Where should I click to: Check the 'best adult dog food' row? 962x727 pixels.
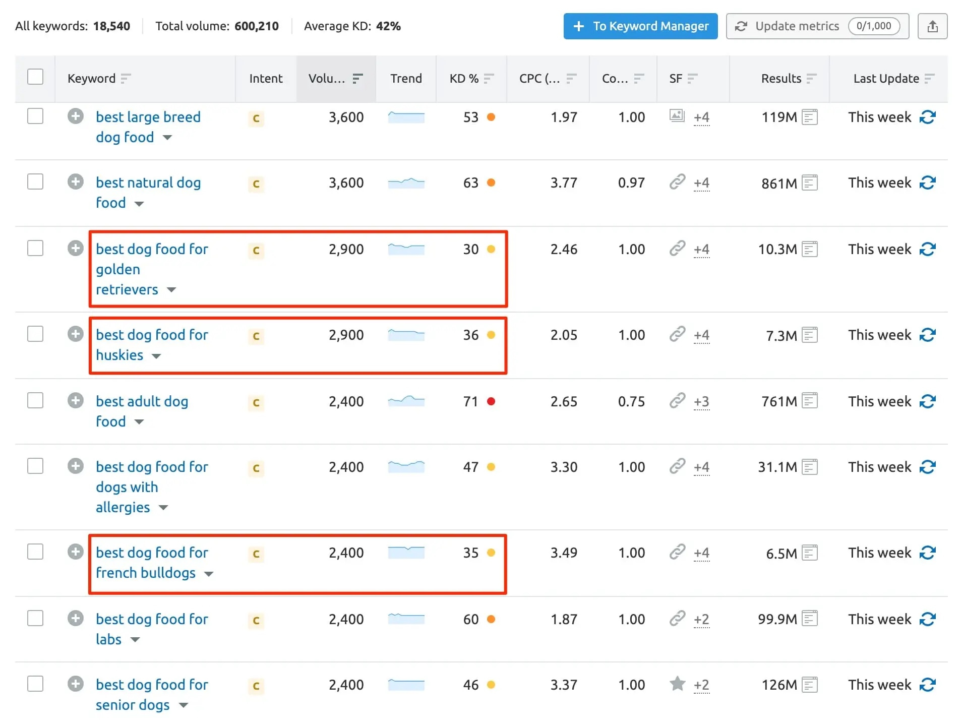35,400
